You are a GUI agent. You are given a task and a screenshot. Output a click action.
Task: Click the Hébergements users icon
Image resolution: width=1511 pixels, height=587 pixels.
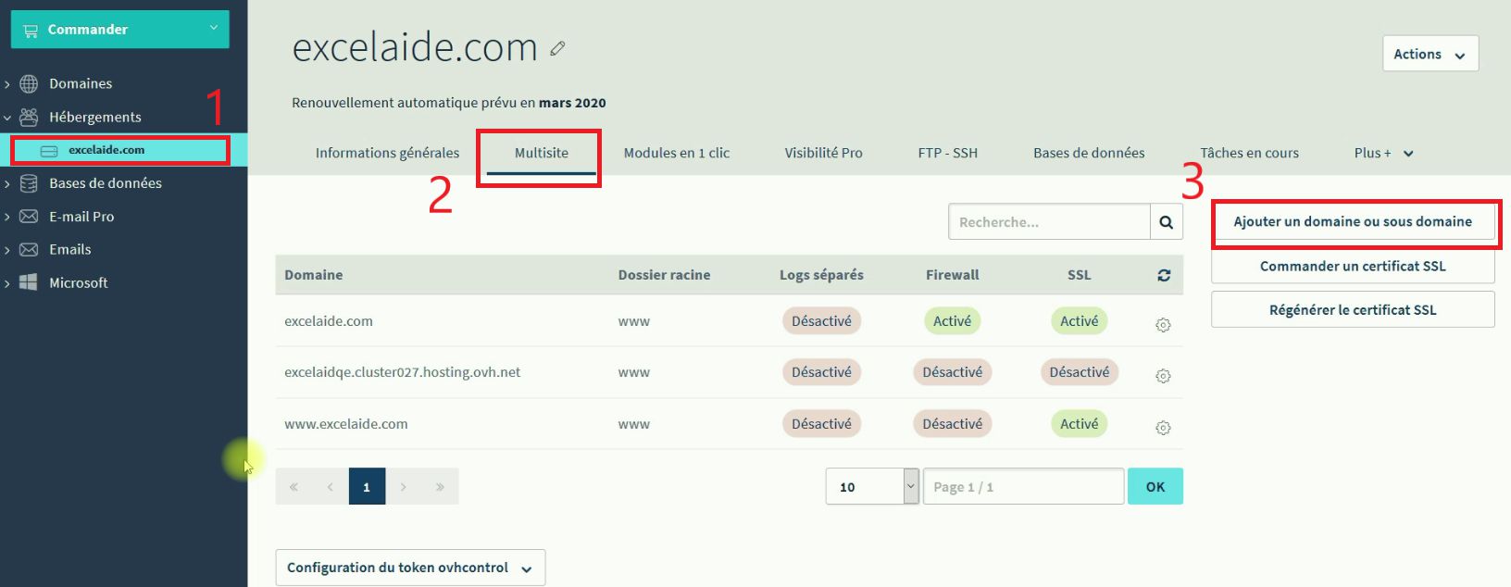(29, 117)
